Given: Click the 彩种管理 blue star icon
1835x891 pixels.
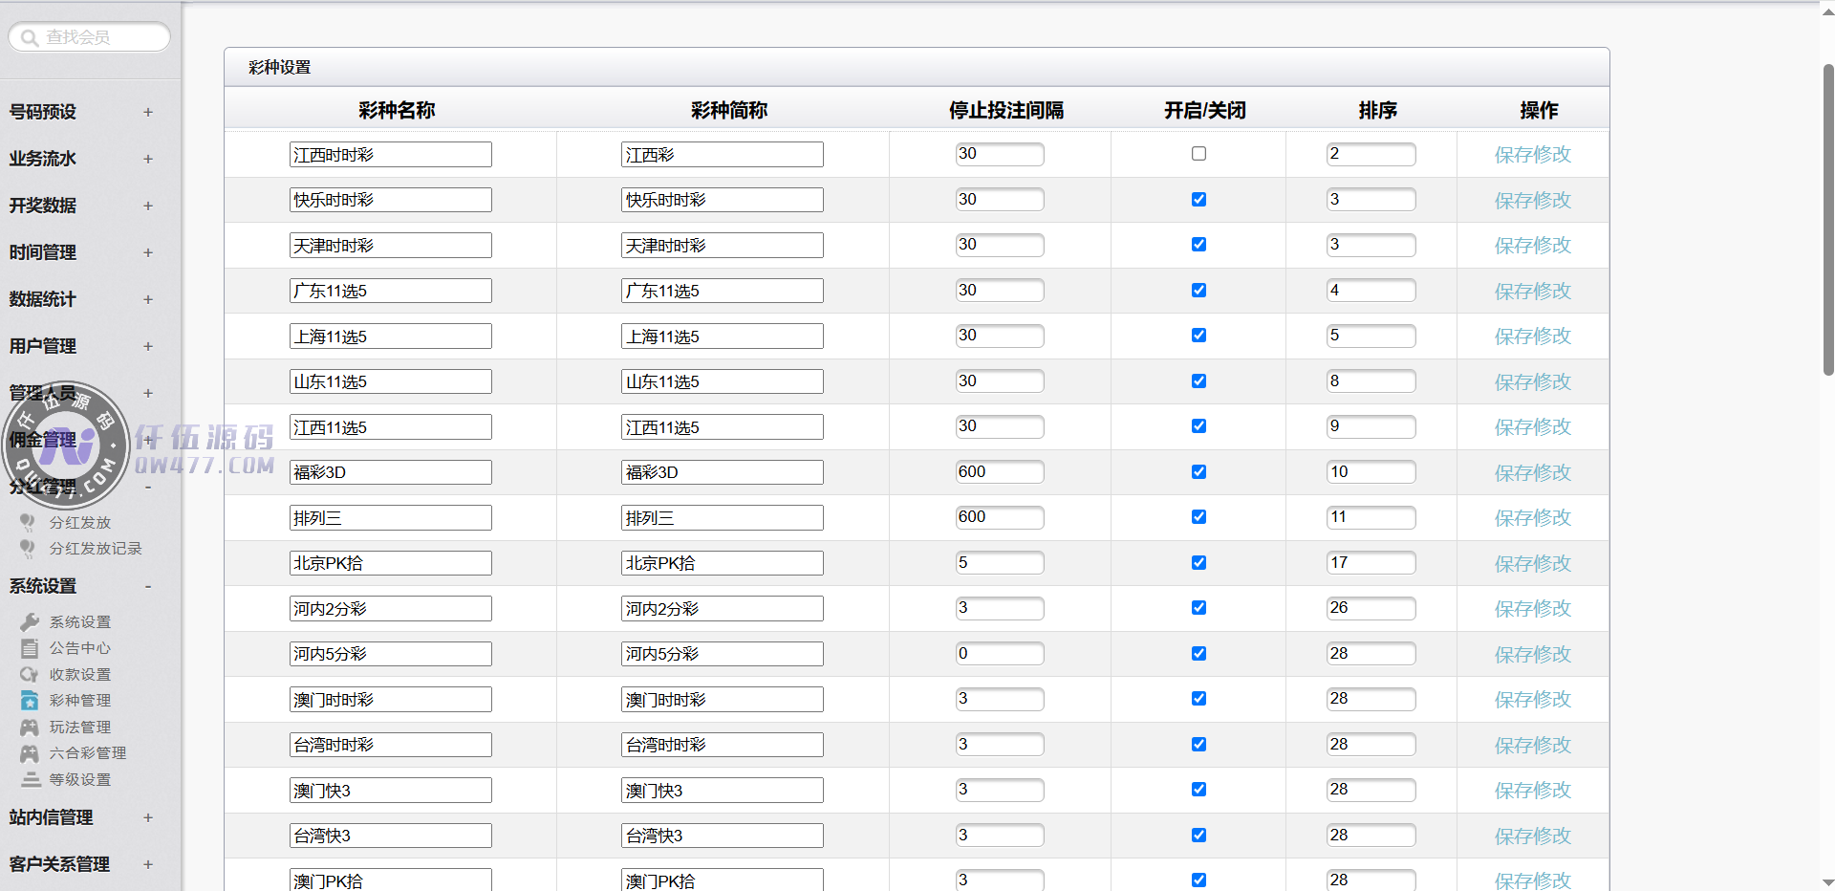Looking at the screenshot, I should tap(30, 701).
